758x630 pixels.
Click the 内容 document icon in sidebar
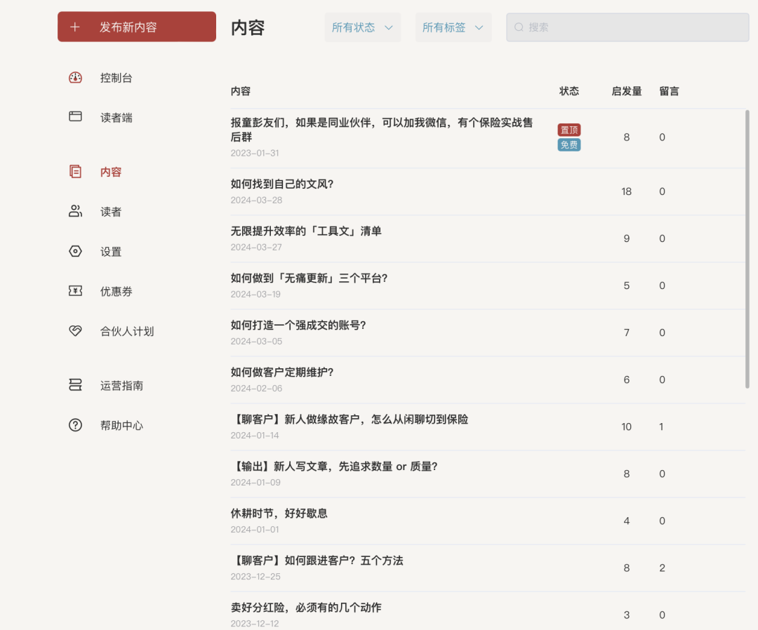point(75,171)
